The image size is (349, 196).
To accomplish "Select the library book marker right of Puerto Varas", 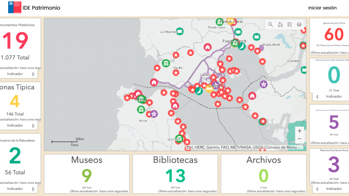I will click(238, 32).
